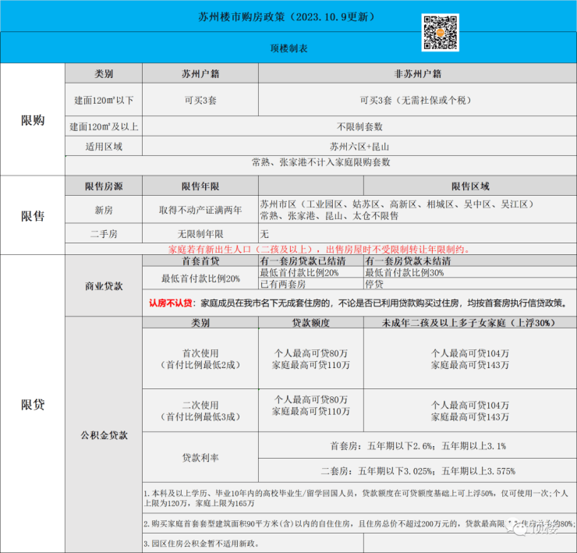Click the QR code in the title bar
577x553 pixels.
439,30
